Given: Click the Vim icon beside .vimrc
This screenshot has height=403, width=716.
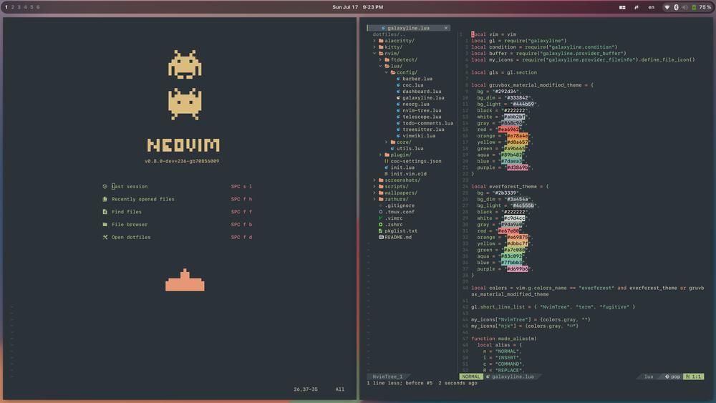Looking at the screenshot, I should [x=380, y=218].
